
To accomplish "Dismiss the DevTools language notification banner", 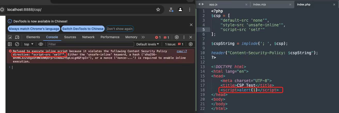I will point(191,25).
